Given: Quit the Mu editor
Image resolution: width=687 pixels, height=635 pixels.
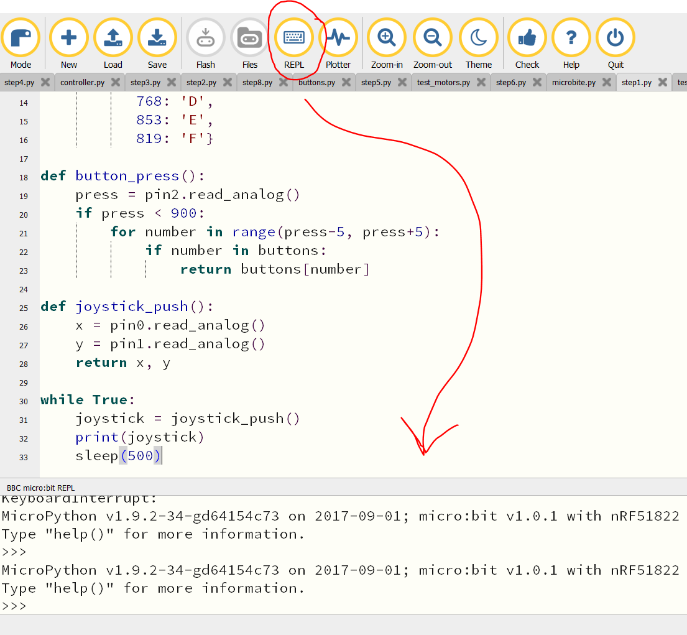Looking at the screenshot, I should [615, 37].
